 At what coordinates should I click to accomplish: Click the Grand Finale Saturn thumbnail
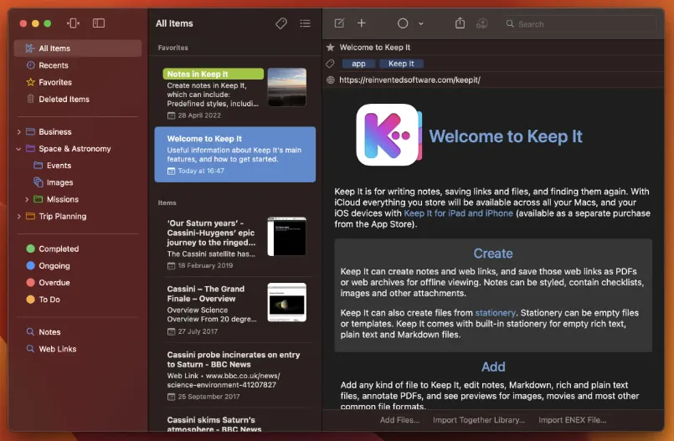tap(286, 302)
